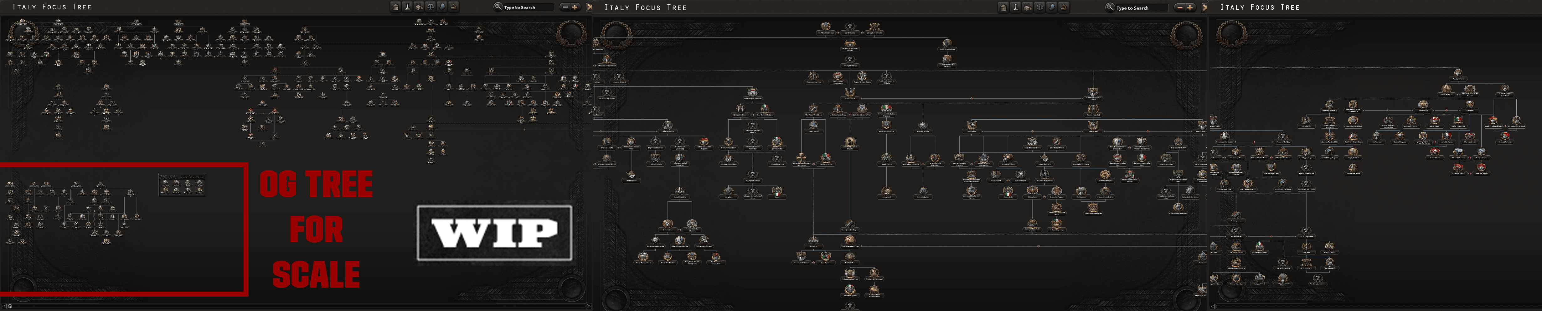This screenshot has height=311, width=1542.
Task: Click the research flask icon in middle tree toolbar
Action: pyautogui.click(x=1016, y=7)
